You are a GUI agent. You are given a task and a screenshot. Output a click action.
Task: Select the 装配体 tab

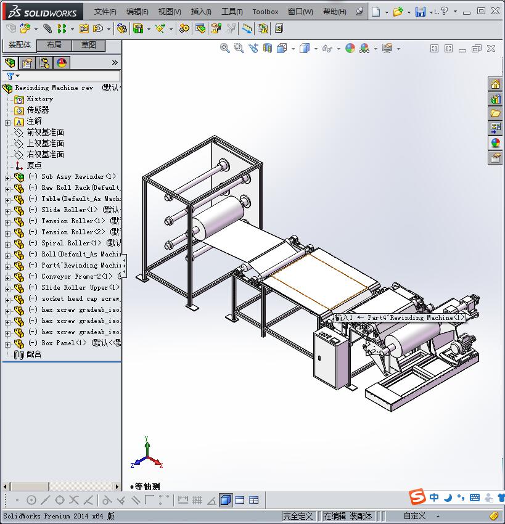click(x=20, y=45)
